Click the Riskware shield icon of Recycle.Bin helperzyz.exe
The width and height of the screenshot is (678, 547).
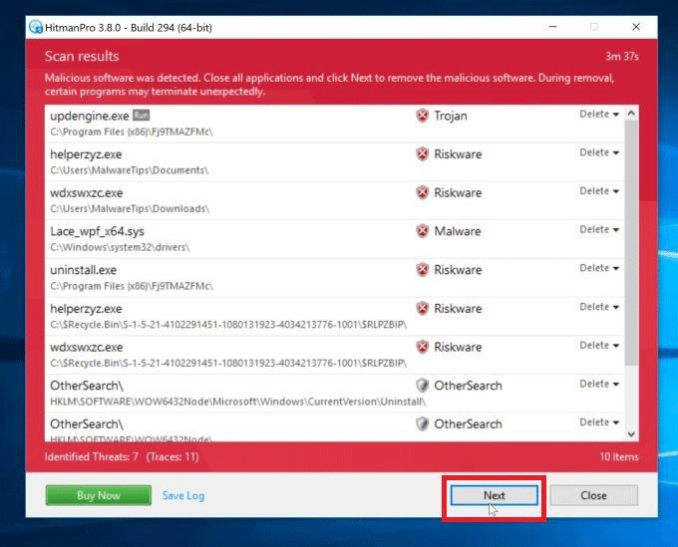[x=422, y=308]
